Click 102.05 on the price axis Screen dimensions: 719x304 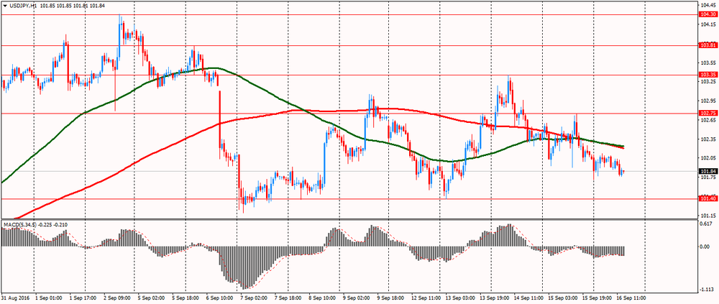[709, 158]
